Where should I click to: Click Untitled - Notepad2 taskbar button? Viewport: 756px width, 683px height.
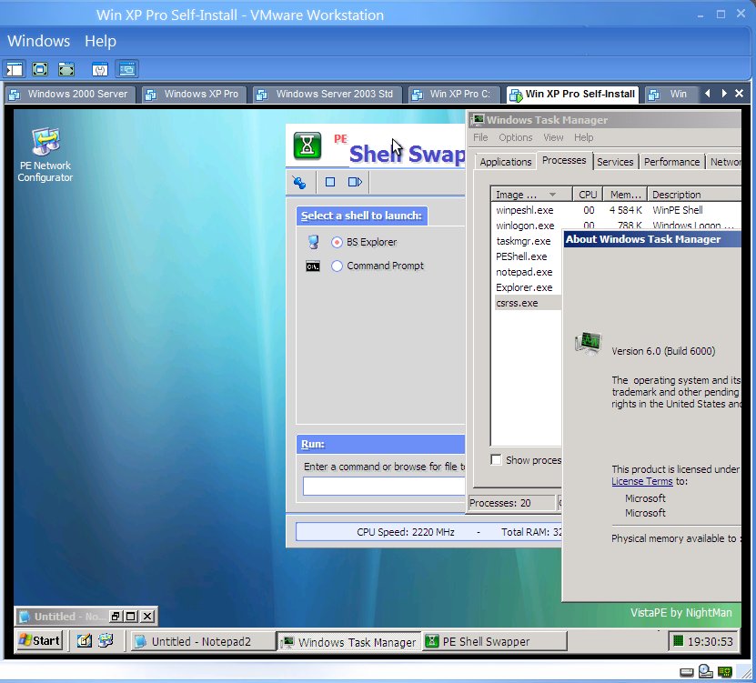(202, 641)
